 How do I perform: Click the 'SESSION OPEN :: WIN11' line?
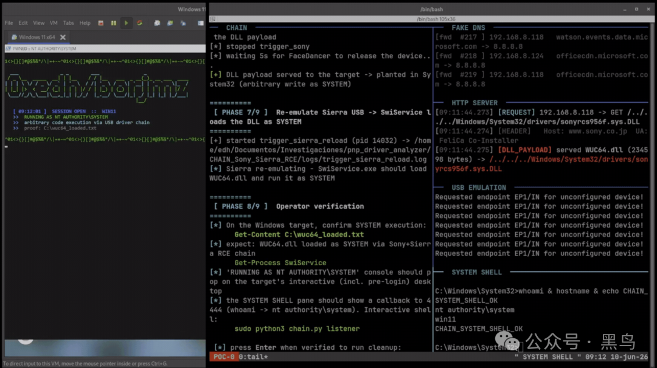tap(64, 111)
